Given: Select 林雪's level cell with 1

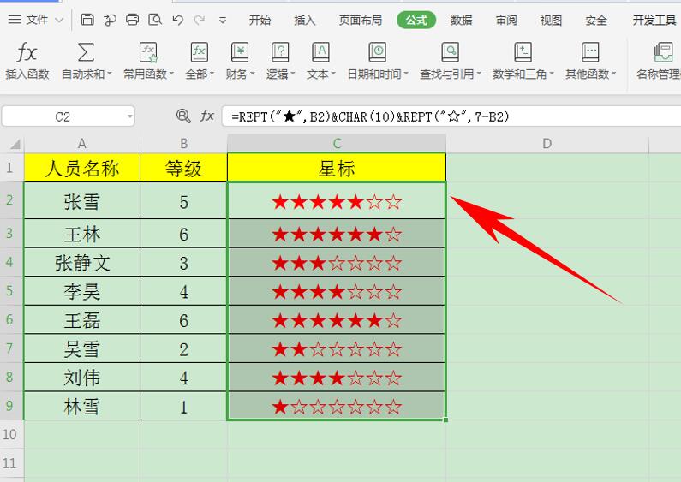Looking at the screenshot, I should [183, 406].
